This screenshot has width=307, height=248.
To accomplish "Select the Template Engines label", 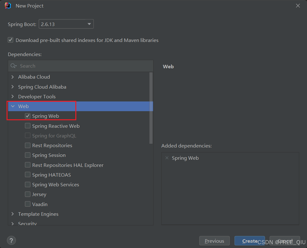I will point(38,214).
